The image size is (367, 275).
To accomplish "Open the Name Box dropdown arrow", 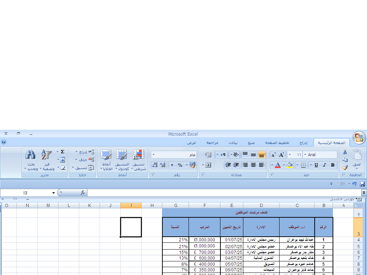I will (53, 193).
